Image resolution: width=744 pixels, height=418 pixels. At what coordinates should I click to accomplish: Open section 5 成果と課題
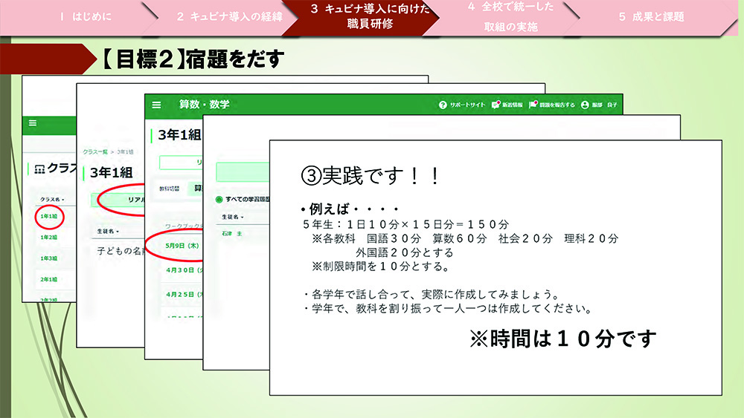650,16
